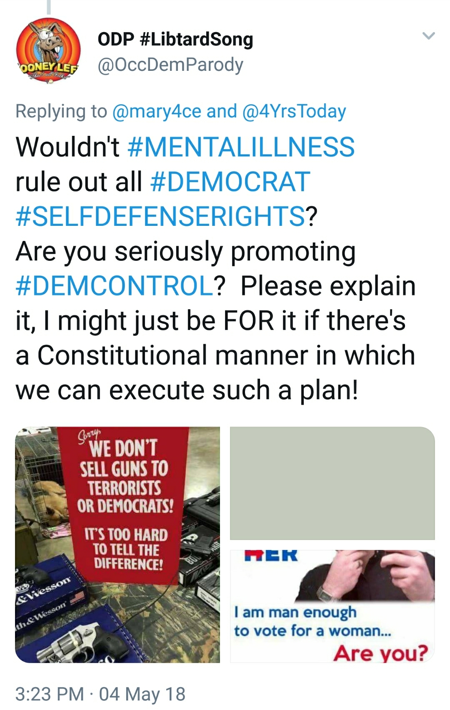Tap 'Are you?' text in the image
The height and width of the screenshot is (710, 450).
click(380, 652)
